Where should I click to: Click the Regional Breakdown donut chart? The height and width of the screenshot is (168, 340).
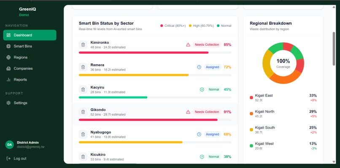[x=283, y=63]
